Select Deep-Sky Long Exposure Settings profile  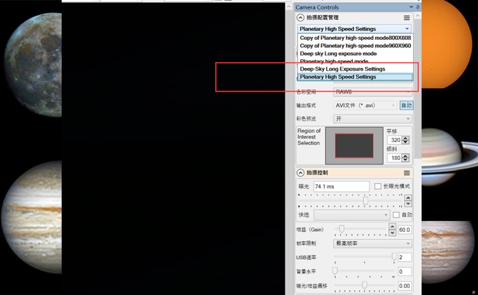[342, 69]
